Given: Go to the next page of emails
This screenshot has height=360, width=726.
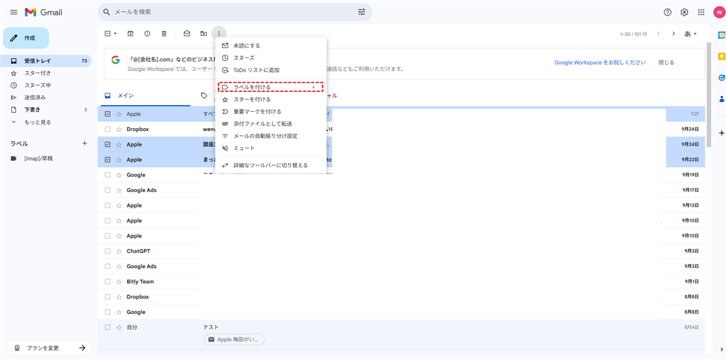Looking at the screenshot, I should [673, 34].
